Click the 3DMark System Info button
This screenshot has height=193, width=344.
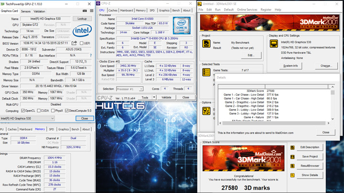[290, 66]
